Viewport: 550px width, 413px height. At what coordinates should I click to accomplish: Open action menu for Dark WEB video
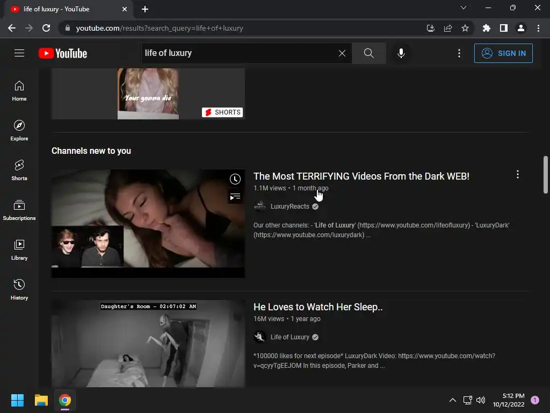[517, 175]
